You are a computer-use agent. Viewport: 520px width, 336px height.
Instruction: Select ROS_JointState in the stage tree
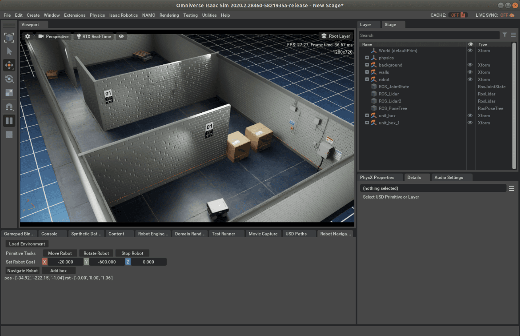394,87
